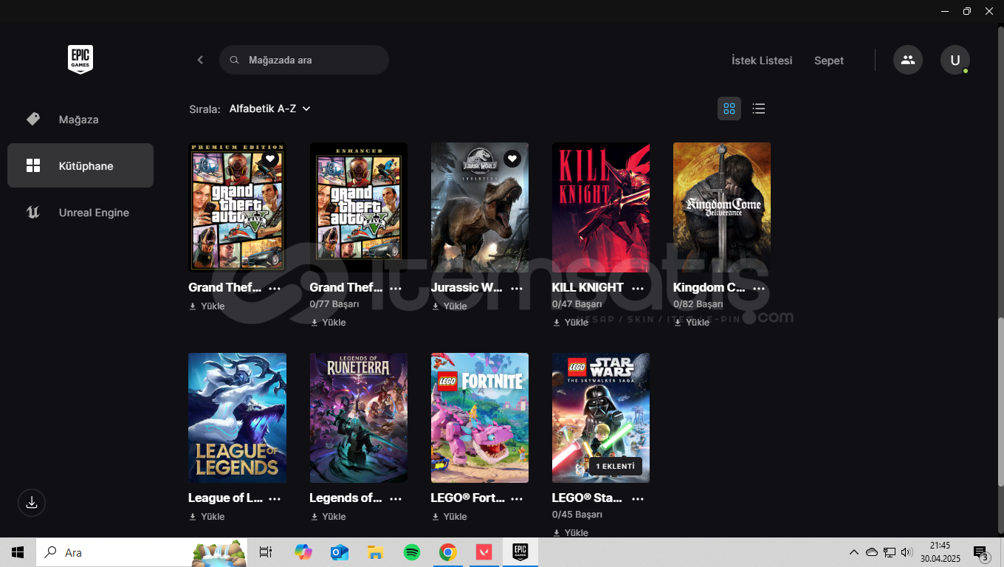Select the Kütüphane library tab

[80, 165]
